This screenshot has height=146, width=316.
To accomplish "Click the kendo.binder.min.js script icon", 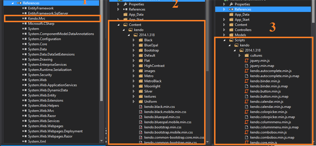I will click(246, 81).
